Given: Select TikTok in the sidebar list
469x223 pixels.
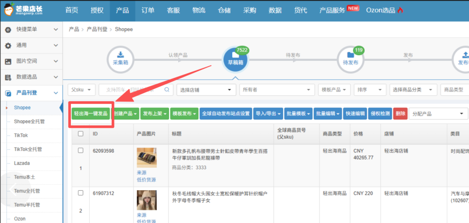Looking at the screenshot, I should click(21, 135).
